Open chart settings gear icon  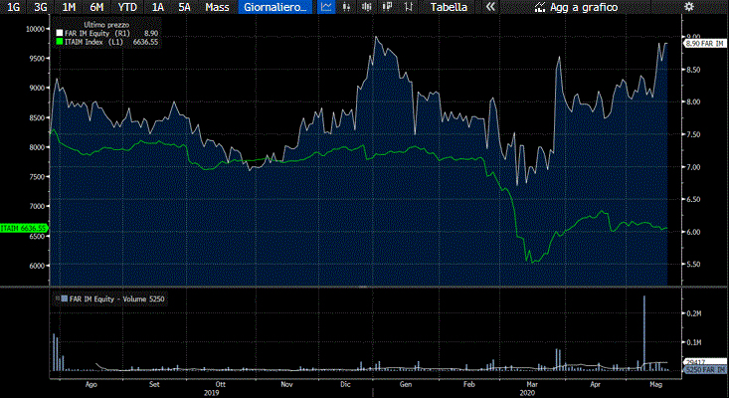[689, 7]
